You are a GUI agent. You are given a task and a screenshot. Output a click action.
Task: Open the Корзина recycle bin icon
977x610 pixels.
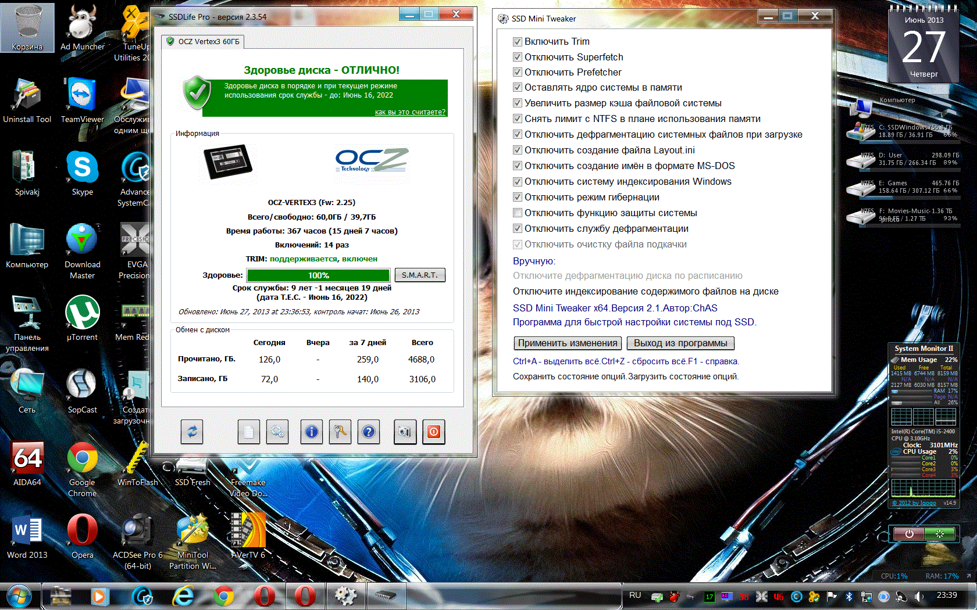pos(27,28)
